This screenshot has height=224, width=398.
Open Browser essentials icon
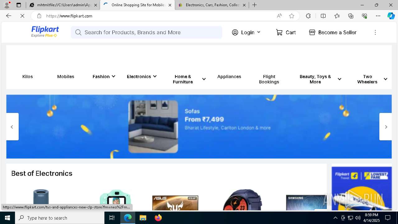click(364, 16)
